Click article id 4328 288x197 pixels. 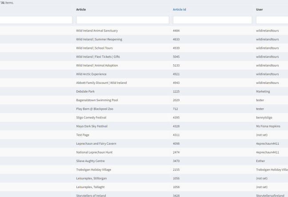pyautogui.click(x=176, y=126)
